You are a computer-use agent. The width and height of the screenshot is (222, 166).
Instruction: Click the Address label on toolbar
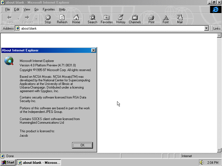8,28
